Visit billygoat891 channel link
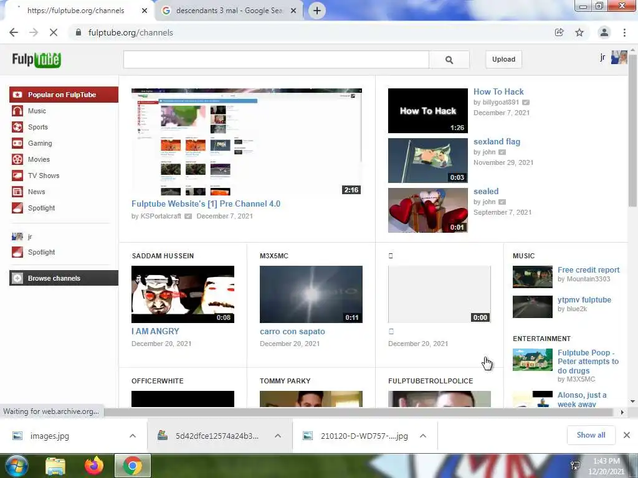 501,103
